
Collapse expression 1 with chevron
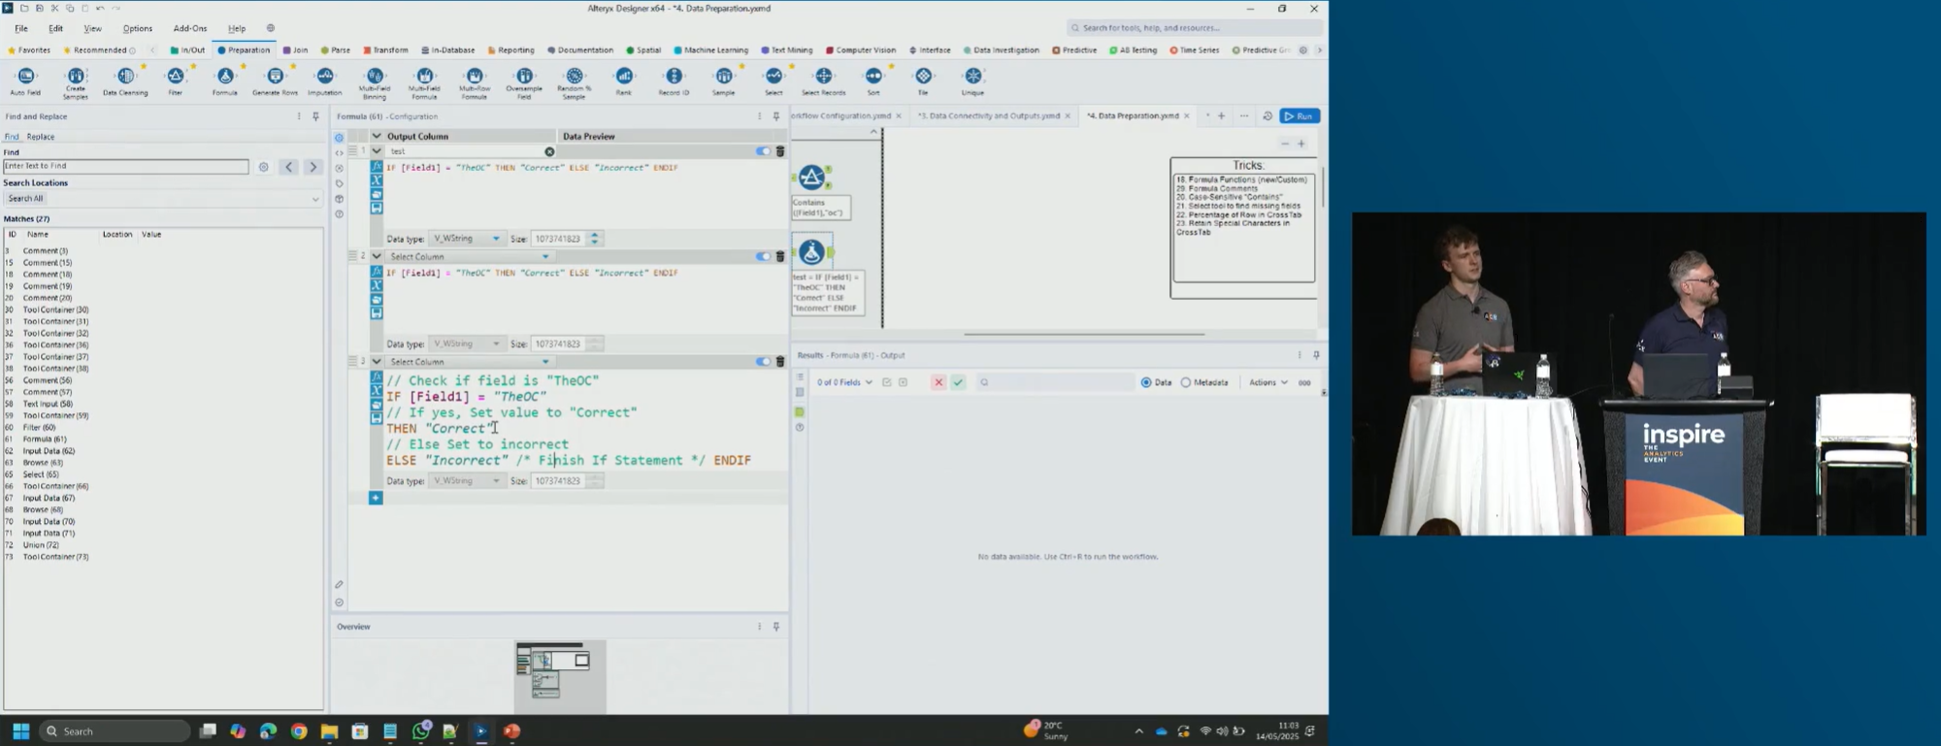click(377, 151)
